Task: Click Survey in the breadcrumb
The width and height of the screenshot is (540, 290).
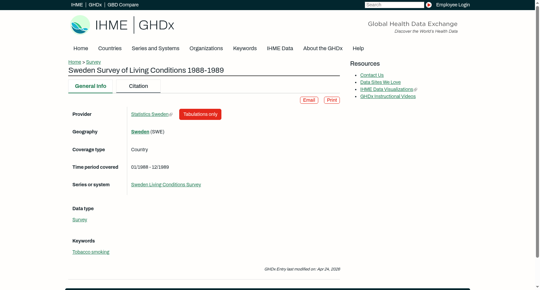Action: [x=93, y=62]
